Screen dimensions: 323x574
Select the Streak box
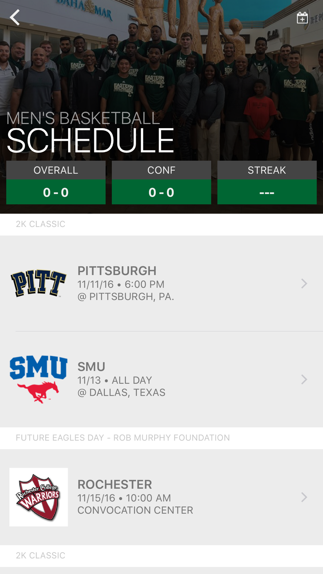[x=267, y=182]
